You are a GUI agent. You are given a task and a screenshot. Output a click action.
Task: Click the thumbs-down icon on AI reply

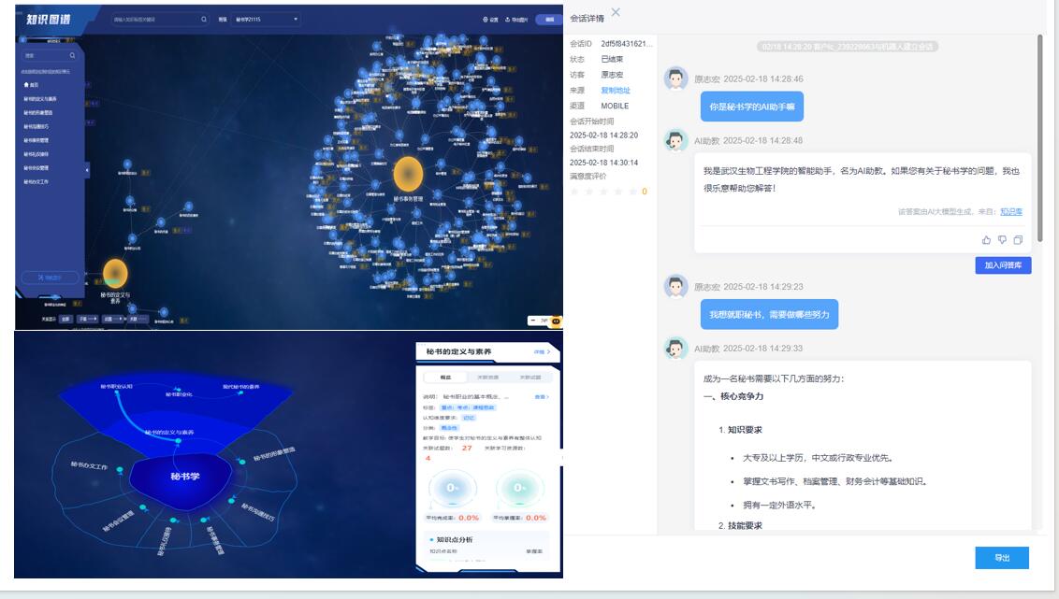pos(1002,240)
